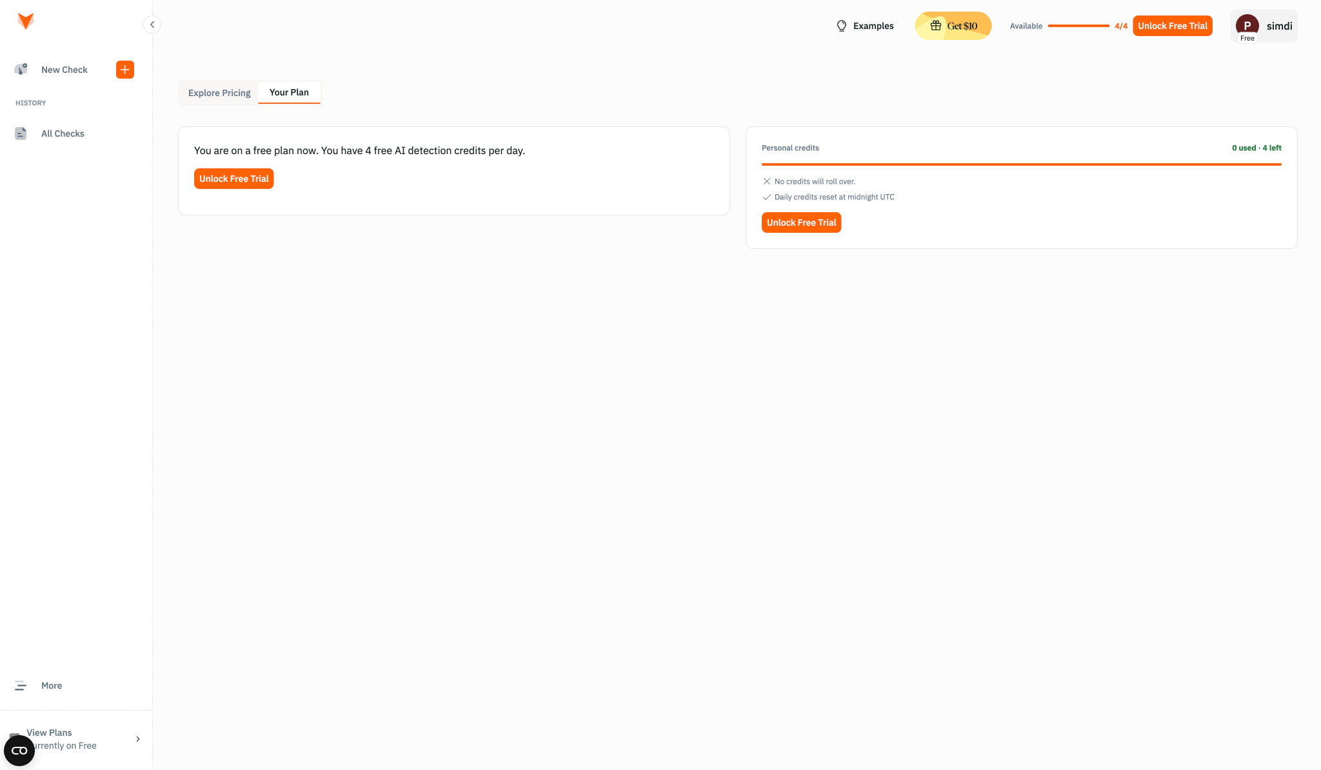Image resolution: width=1321 pixels, height=770 pixels.
Task: Click the check icon beside daily reset note
Action: (767, 197)
